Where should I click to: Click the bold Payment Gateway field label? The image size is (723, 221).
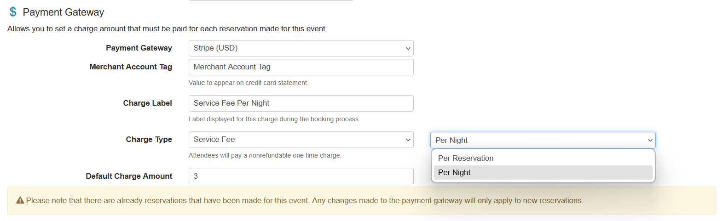[139, 48]
